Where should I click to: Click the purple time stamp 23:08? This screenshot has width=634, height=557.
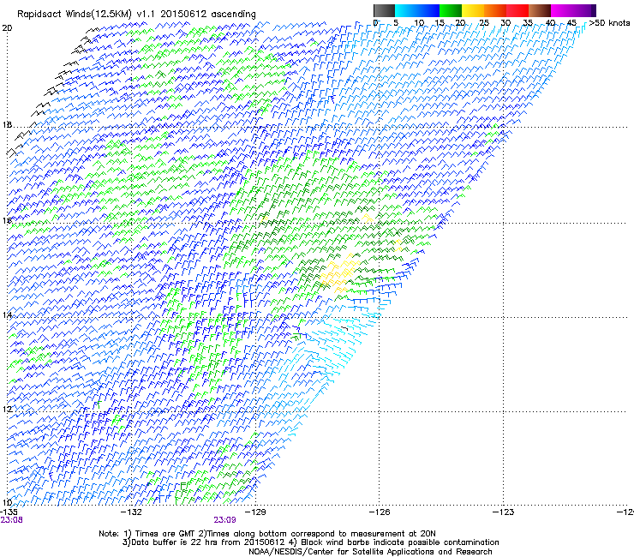tap(11, 520)
